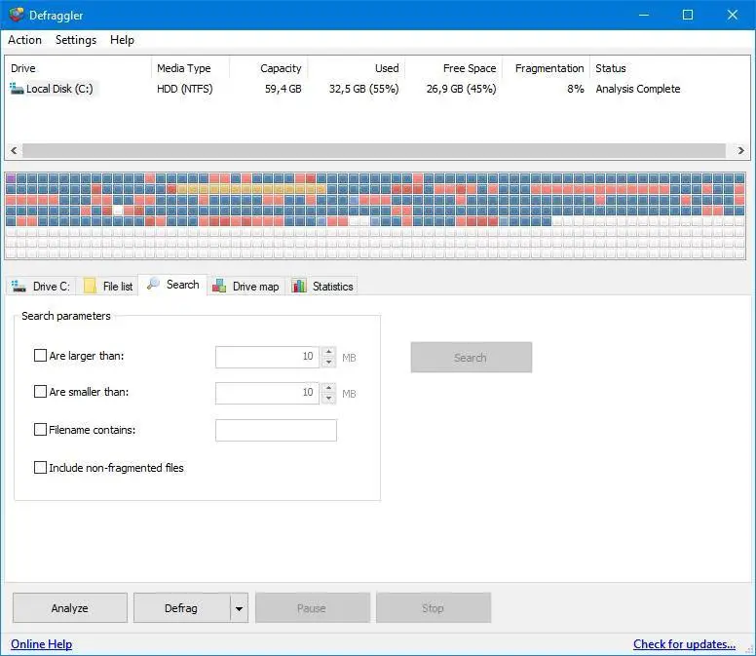This screenshot has width=756, height=656.
Task: Click the Statistics bar chart icon
Action: click(299, 286)
